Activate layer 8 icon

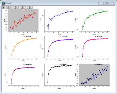coord(28,7)
